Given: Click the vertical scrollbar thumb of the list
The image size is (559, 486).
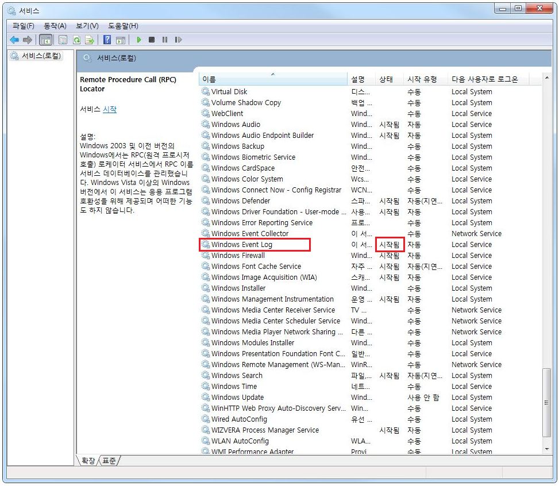Looking at the screenshot, I should (x=547, y=403).
